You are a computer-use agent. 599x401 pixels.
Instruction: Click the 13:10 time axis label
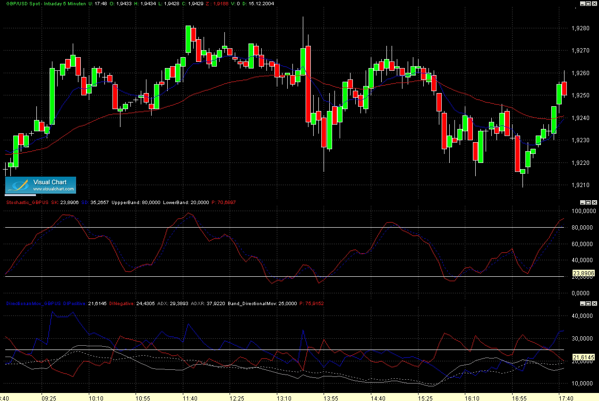(284, 398)
